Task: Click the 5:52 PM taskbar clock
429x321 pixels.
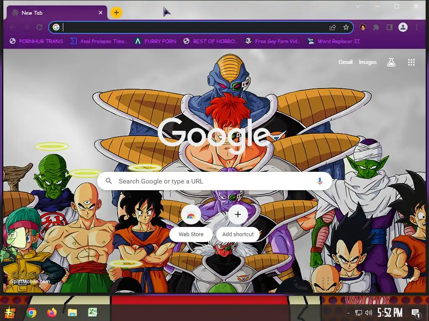Action: click(390, 313)
